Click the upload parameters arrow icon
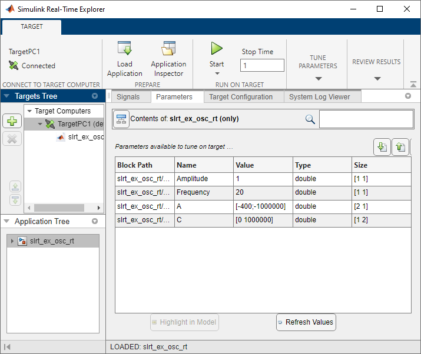Image resolution: width=421 pixels, height=354 pixels. 400,147
